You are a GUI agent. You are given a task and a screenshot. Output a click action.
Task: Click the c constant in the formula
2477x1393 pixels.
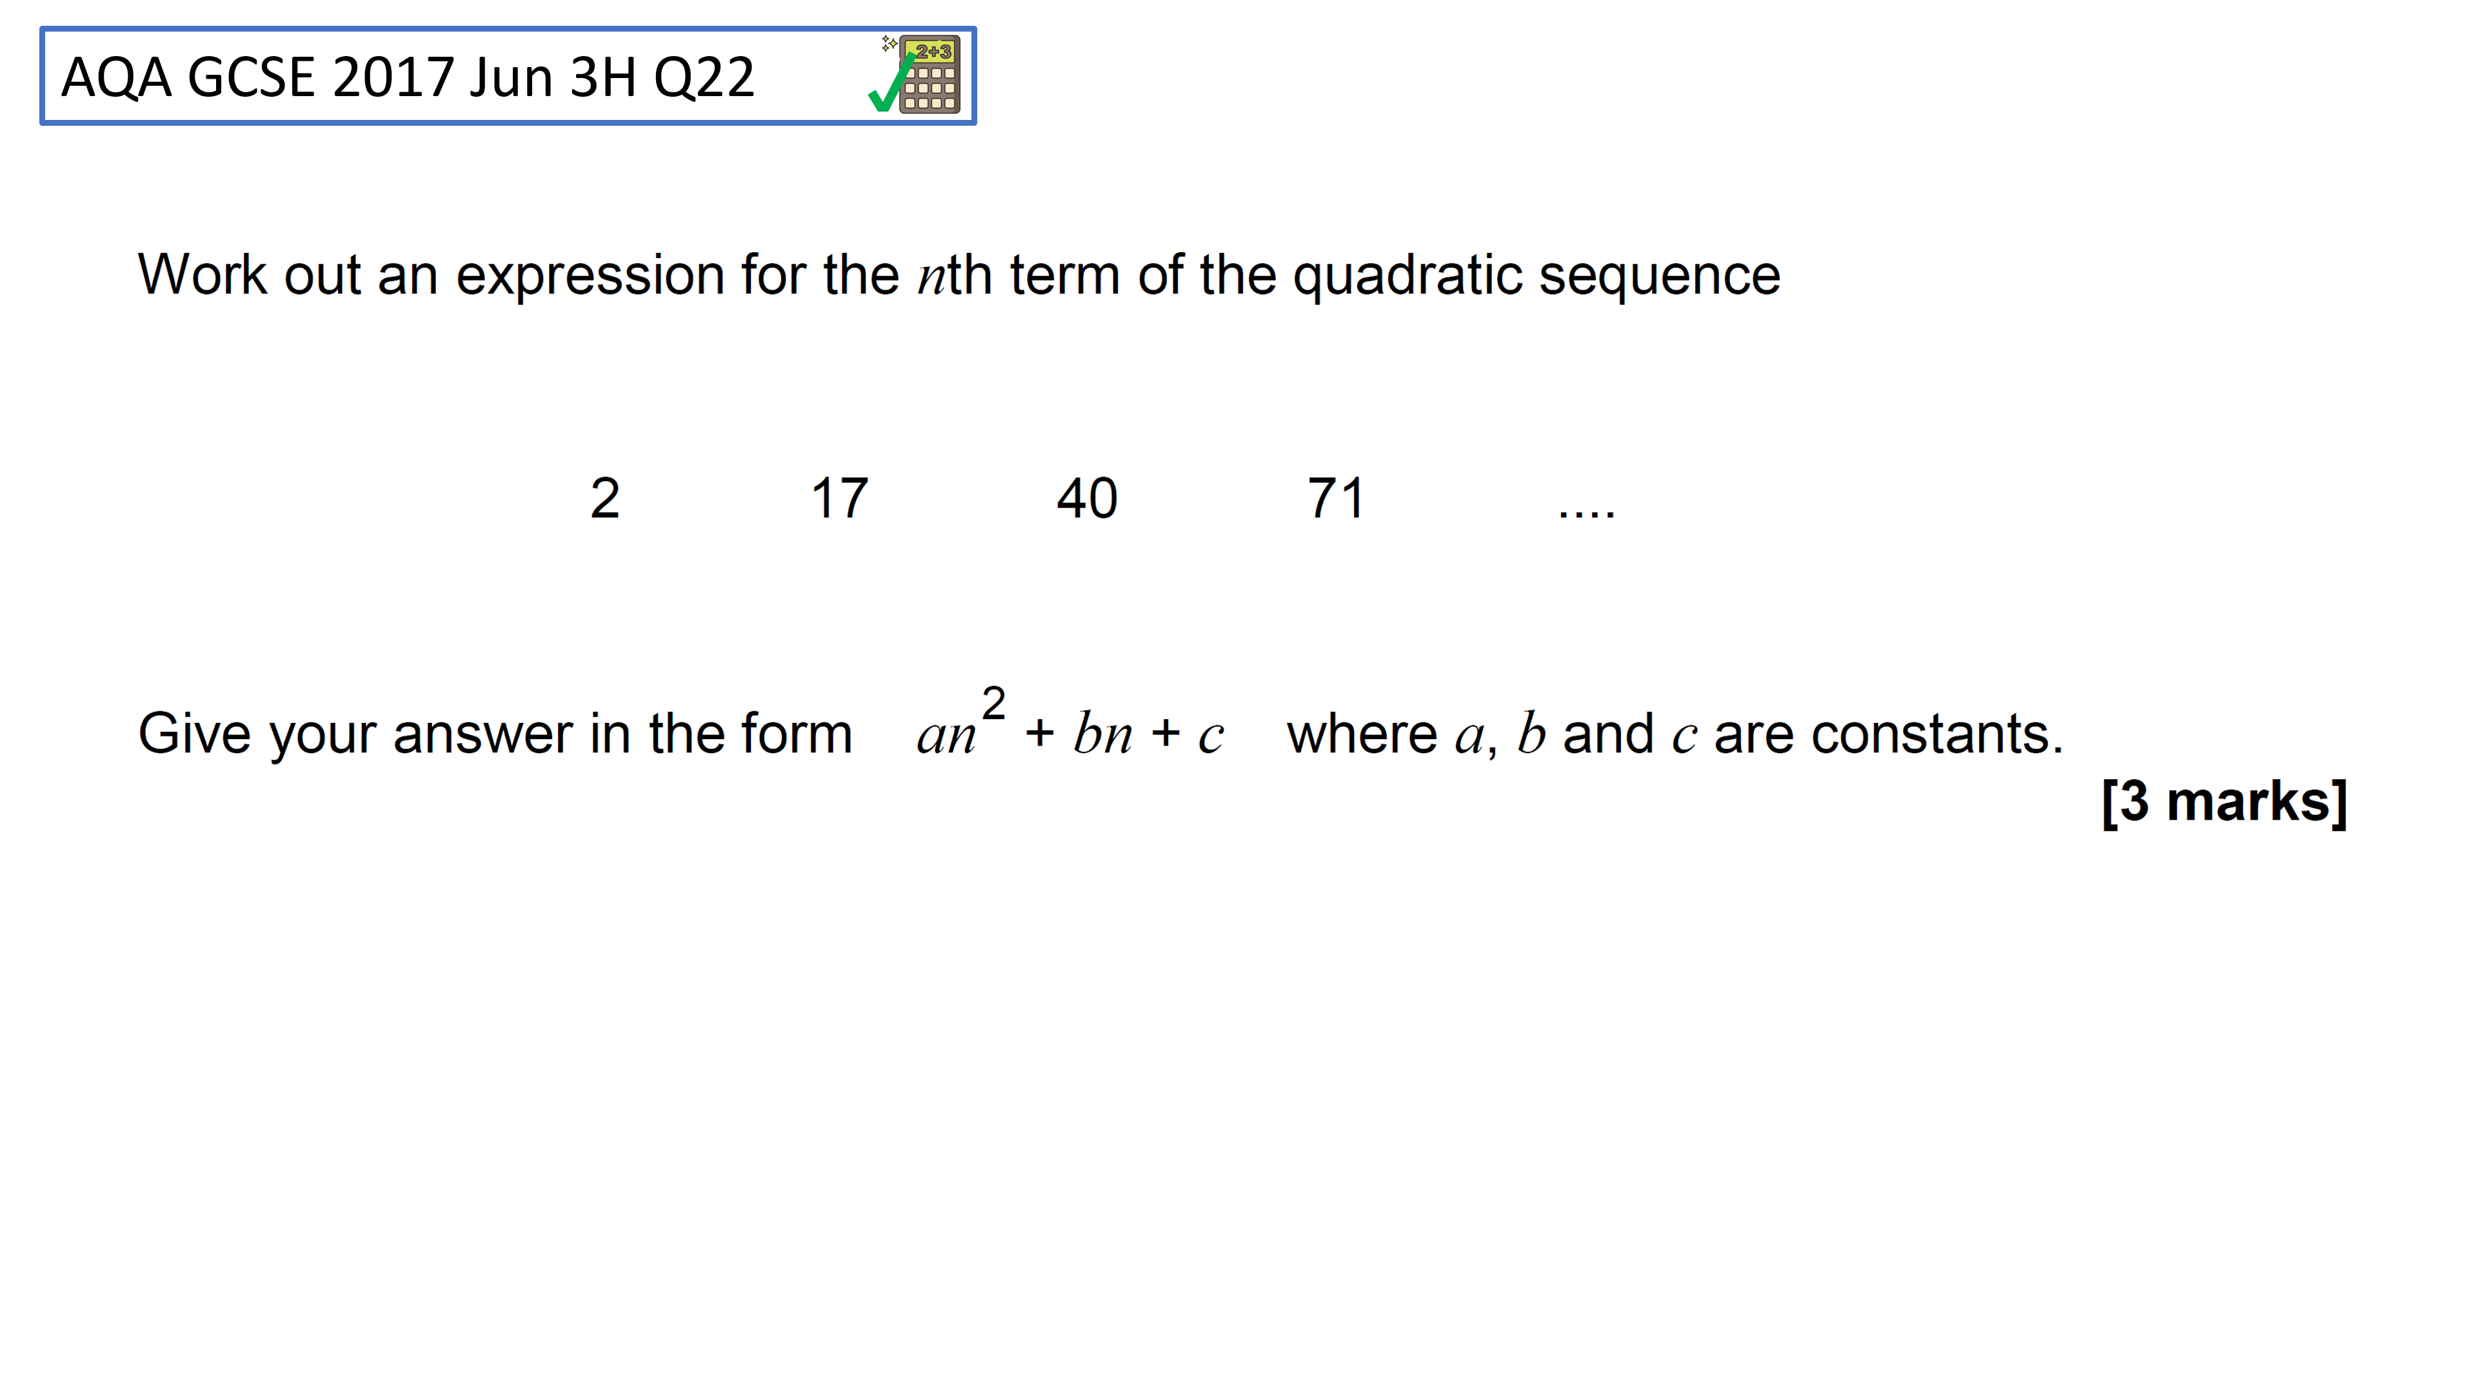[x=1211, y=737]
